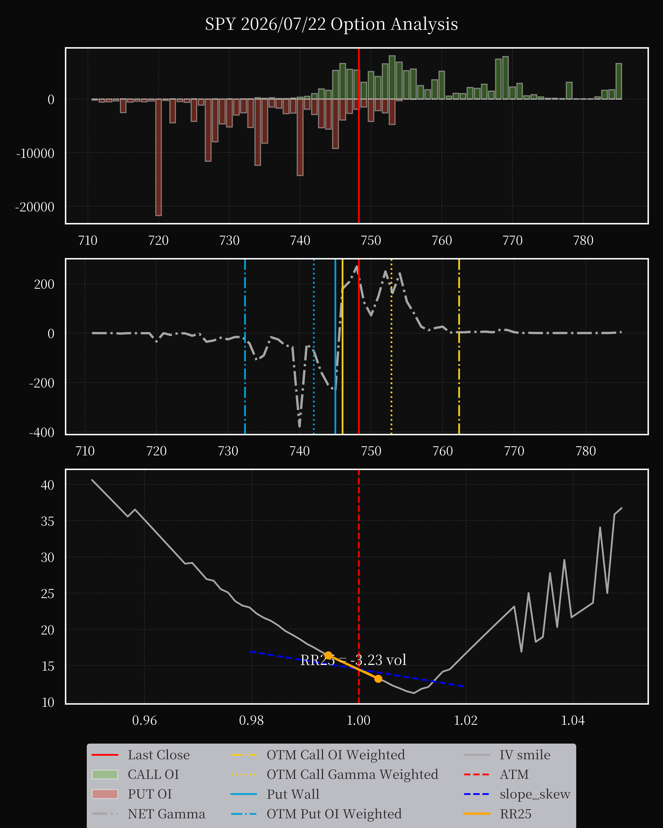Image resolution: width=663 pixels, height=828 pixels.
Task: Click the 'ATM' legend label
Action: (x=514, y=775)
